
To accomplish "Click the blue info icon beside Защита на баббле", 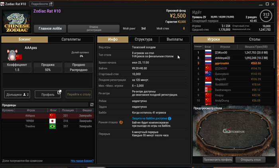I will click(x=169, y=118).
